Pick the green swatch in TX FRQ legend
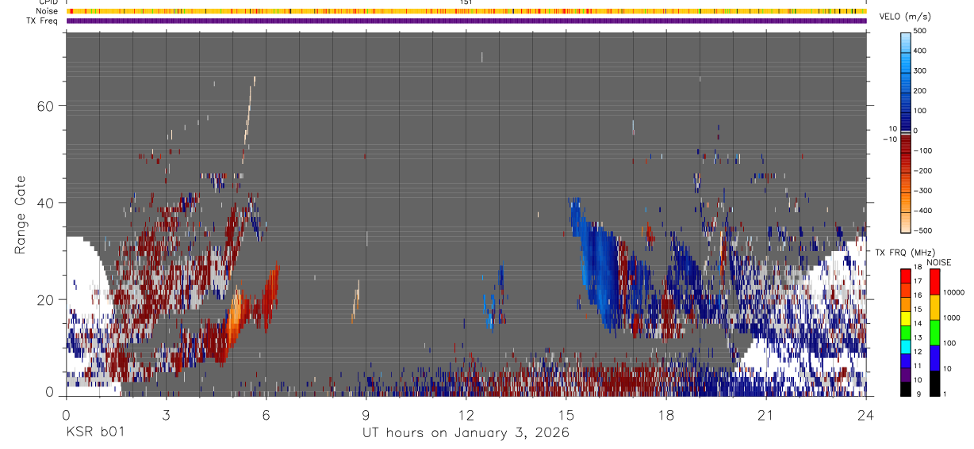974x449 pixels. [905, 333]
